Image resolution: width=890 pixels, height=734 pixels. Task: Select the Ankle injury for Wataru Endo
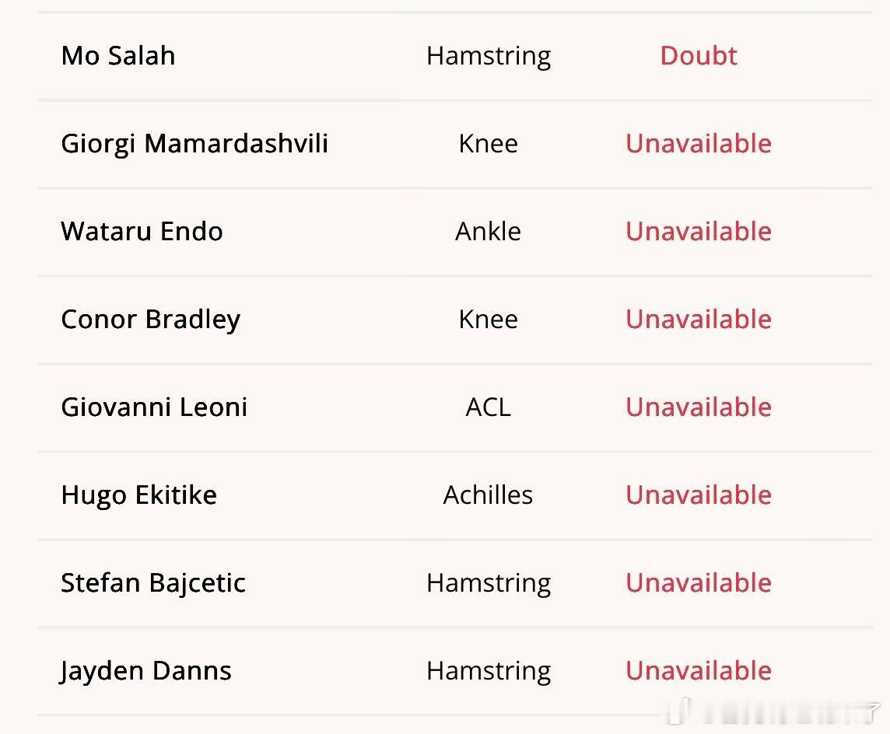point(489,232)
